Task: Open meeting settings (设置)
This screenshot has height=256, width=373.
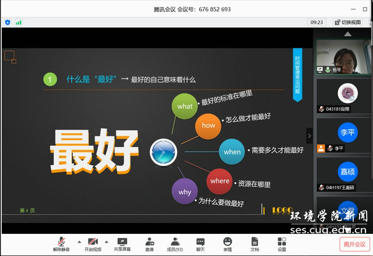Action: pos(281,244)
